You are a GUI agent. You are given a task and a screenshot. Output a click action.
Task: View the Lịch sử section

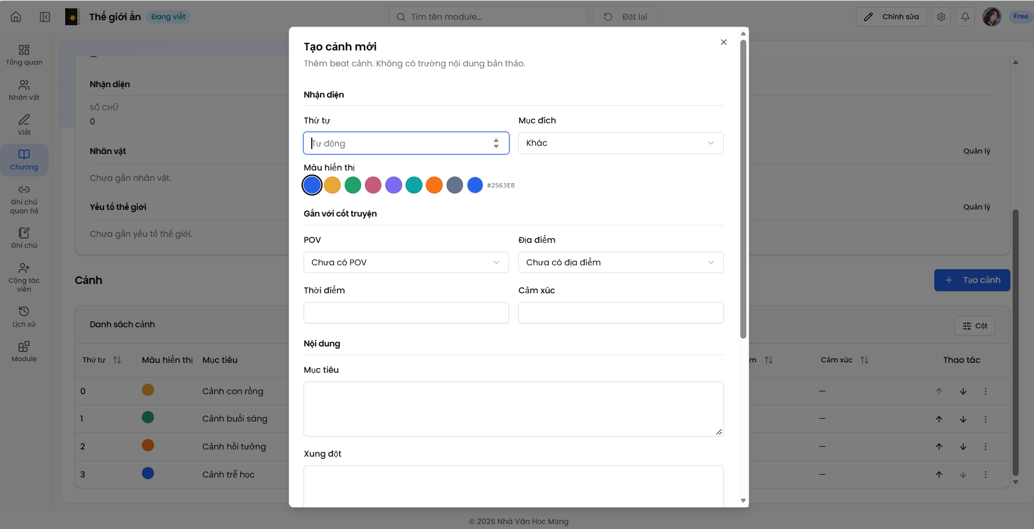[x=24, y=317]
